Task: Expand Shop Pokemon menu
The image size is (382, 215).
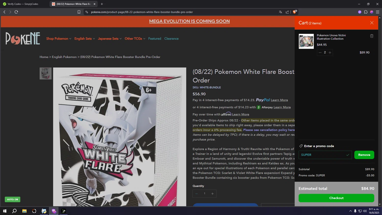Action: (59, 39)
